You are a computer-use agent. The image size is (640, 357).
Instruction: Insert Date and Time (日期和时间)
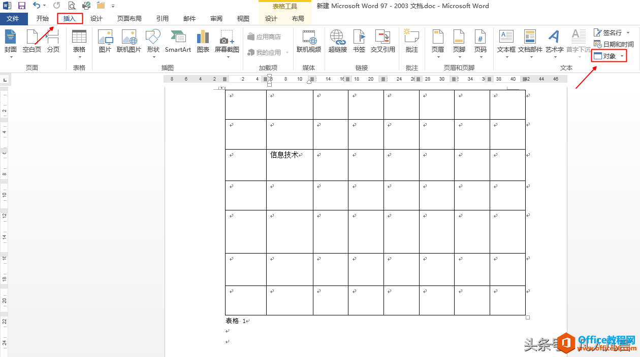pos(613,45)
